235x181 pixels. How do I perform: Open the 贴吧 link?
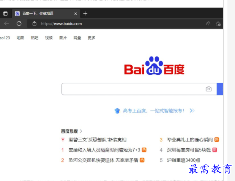coord(35,38)
